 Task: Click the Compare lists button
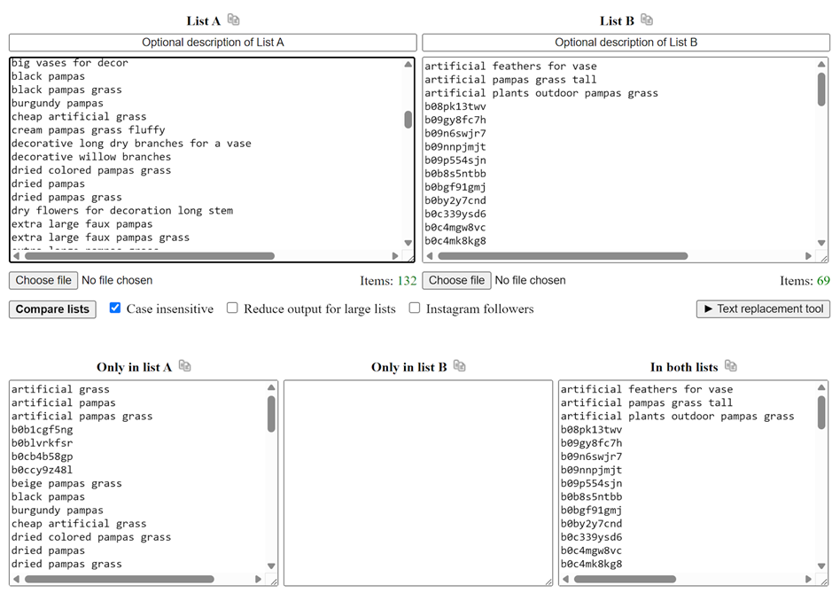[52, 309]
